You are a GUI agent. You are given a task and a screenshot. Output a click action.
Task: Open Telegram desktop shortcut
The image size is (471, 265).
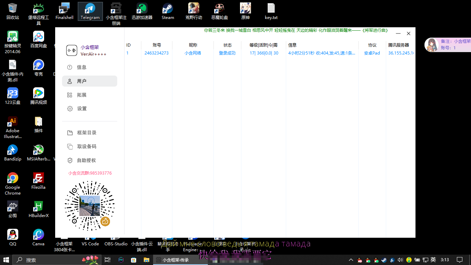[x=90, y=11]
